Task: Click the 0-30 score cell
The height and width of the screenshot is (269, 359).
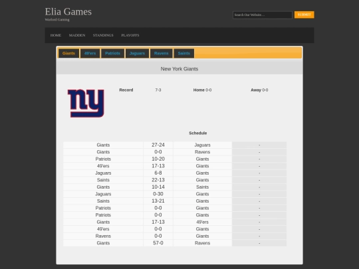Action: click(158, 194)
